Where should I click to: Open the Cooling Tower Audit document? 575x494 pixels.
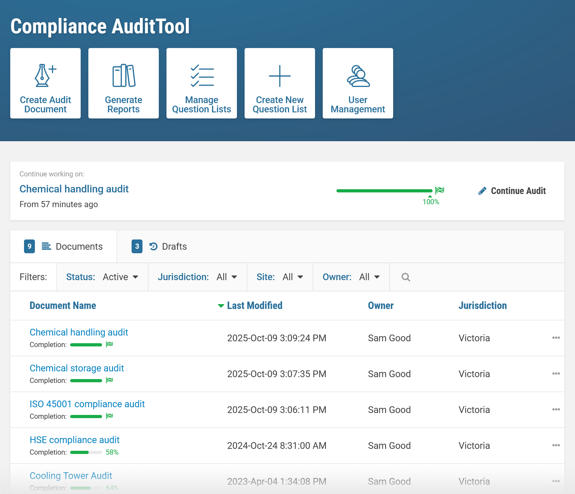point(71,476)
